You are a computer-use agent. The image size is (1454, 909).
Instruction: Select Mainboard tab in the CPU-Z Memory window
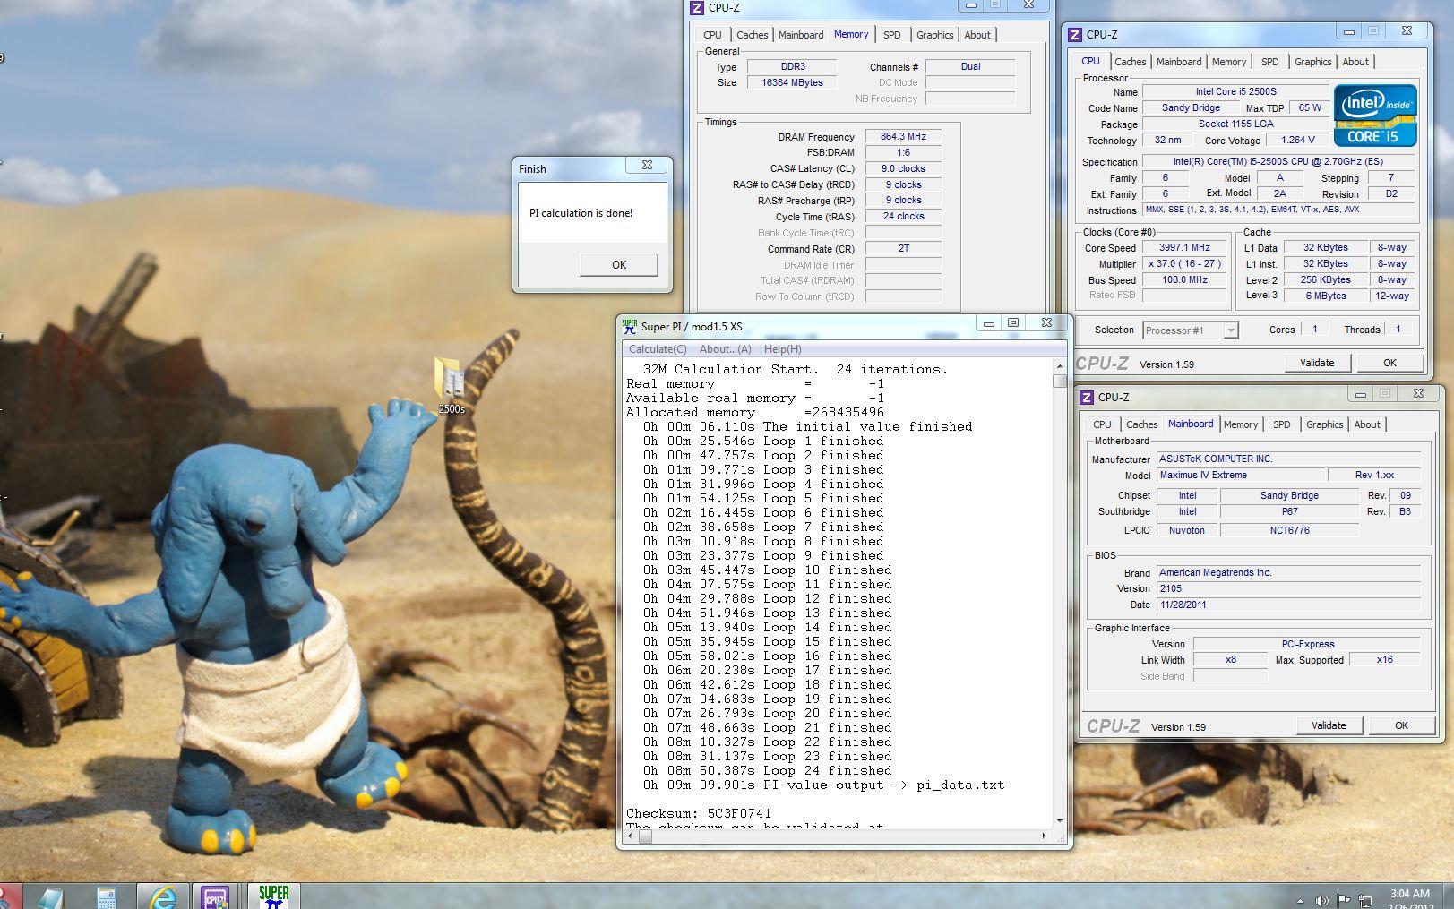800,35
